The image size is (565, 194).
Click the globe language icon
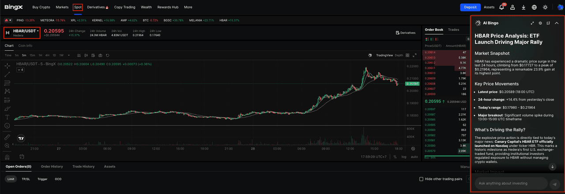[534, 7]
